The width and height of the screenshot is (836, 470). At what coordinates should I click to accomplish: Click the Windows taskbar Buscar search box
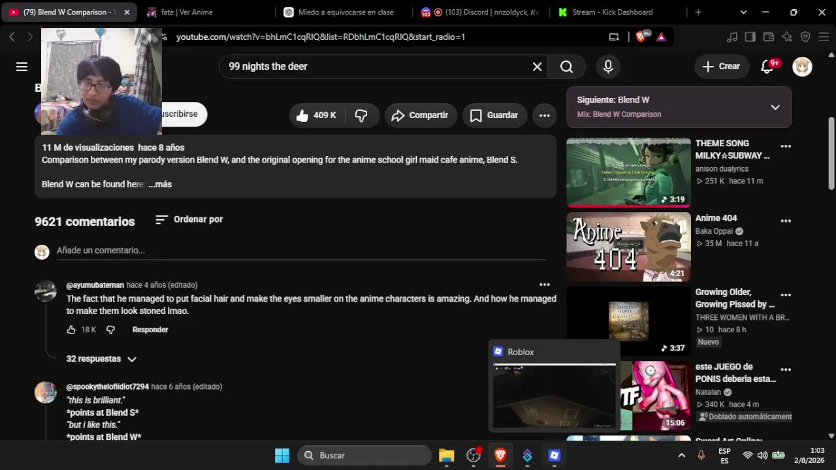point(365,455)
